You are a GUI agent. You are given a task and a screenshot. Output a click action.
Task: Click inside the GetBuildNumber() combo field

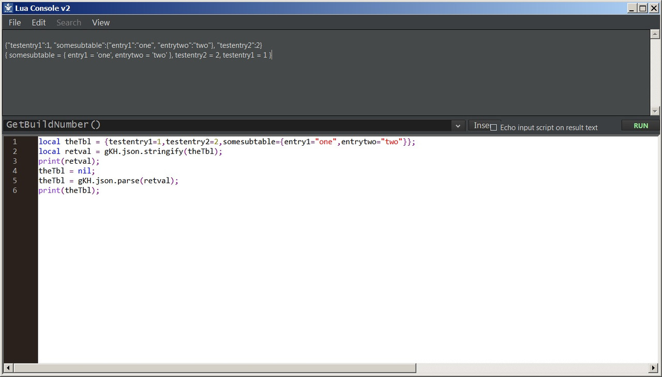[x=228, y=125]
